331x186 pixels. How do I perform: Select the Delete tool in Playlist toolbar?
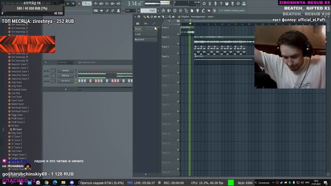pos(152,17)
